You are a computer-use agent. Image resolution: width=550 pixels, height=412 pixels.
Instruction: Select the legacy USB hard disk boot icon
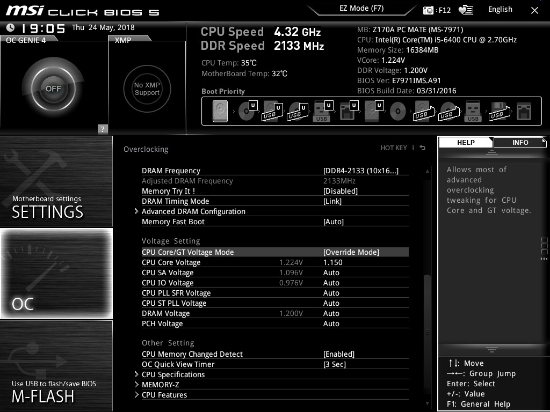[424, 112]
